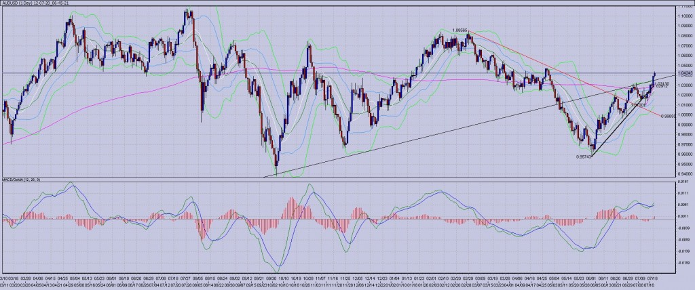The height and width of the screenshot is (290, 695).
Task: Click the 0.94000 tick on the price axis
Action: 685,173
